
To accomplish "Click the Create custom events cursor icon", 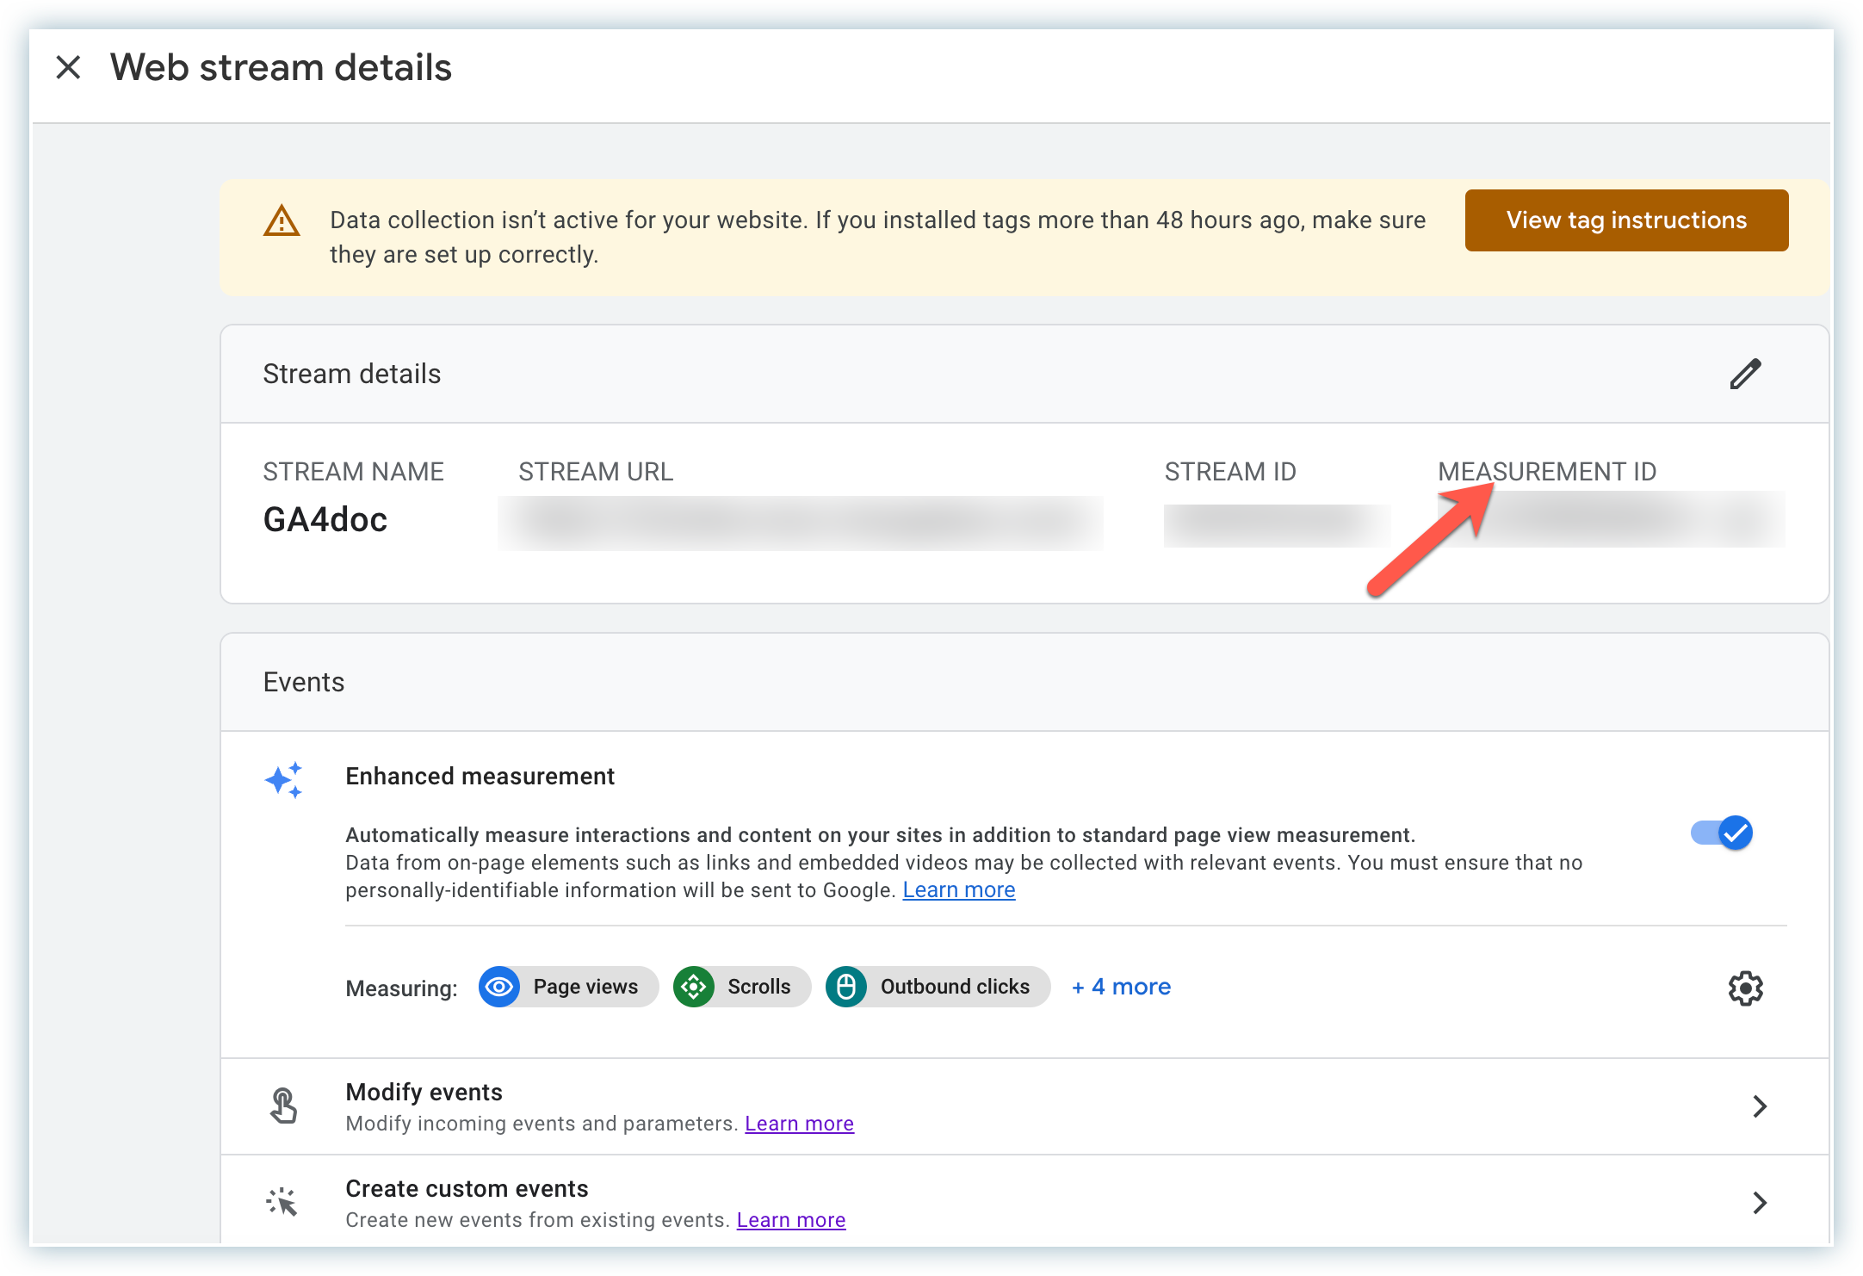I will click(x=282, y=1202).
